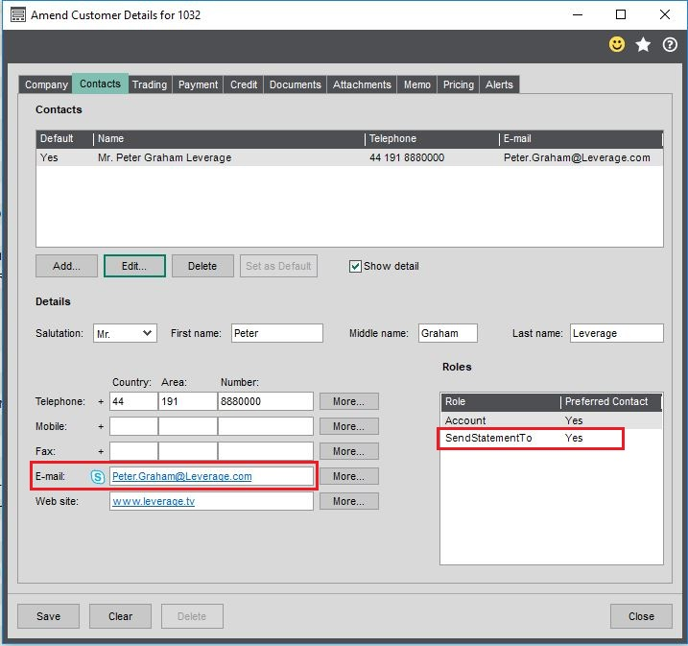
Task: Open the Payment tab
Action: (x=198, y=84)
